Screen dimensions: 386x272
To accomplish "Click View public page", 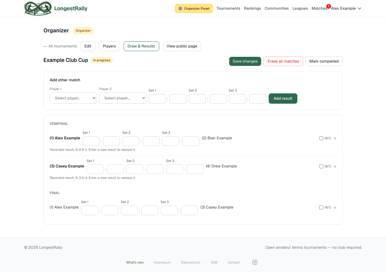I will pos(182,46).
